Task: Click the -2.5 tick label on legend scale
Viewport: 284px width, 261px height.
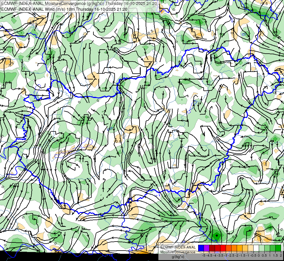Action: pyautogui.click(x=231, y=255)
